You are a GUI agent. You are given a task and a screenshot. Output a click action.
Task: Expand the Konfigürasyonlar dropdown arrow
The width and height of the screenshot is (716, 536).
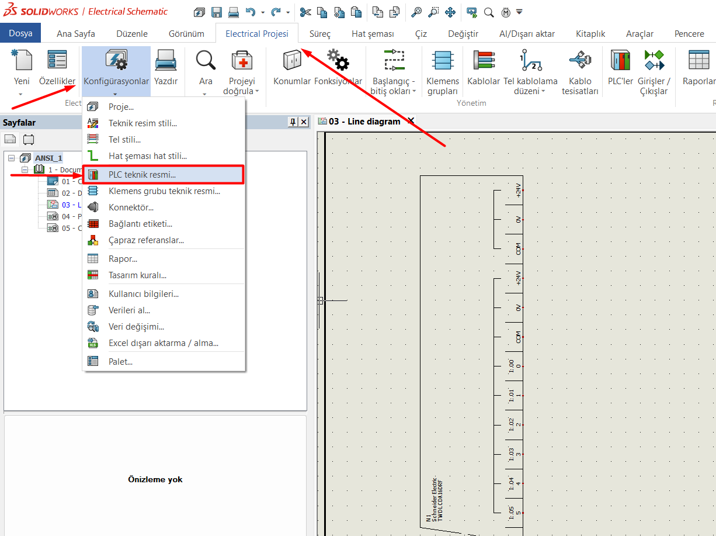pyautogui.click(x=116, y=94)
